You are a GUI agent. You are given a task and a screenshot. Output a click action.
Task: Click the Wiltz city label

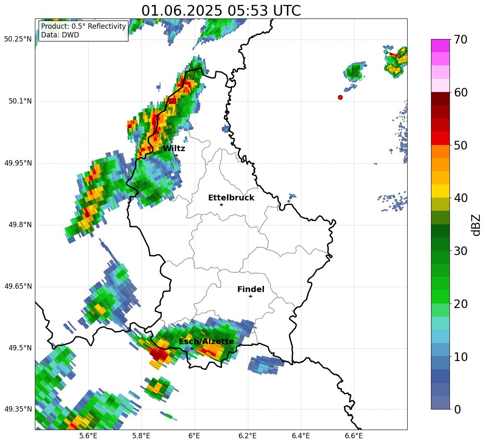[174, 149]
